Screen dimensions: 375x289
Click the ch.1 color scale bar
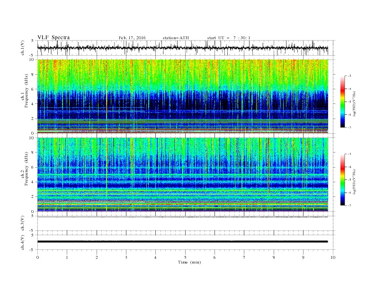[342, 102]
